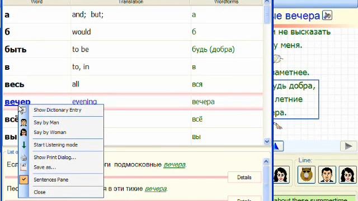The image size is (358, 201).
Task: Click the speaker icon next to вечера heading
Action: (x=327, y=16)
